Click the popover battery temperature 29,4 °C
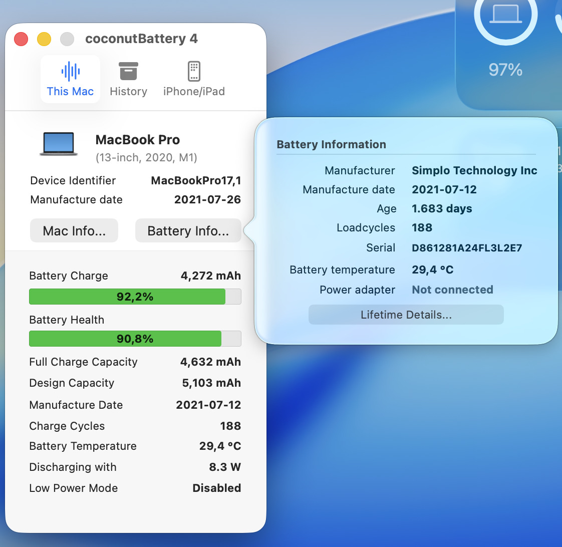The height and width of the screenshot is (547, 562). [x=433, y=269]
